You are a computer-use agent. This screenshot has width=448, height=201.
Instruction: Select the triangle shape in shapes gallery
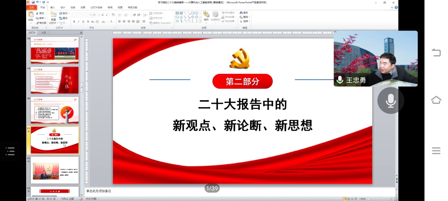click(181, 17)
